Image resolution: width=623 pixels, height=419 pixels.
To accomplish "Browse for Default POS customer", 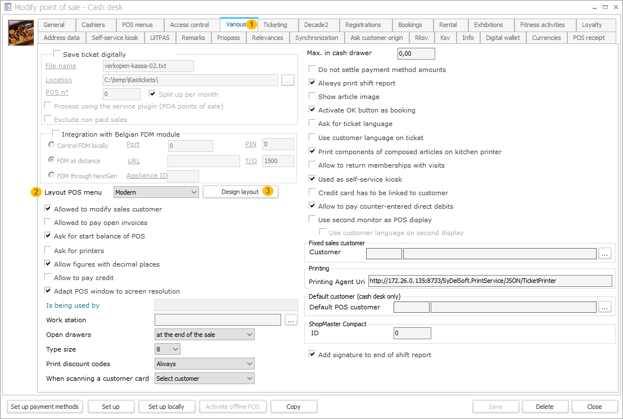I will pyautogui.click(x=604, y=307).
